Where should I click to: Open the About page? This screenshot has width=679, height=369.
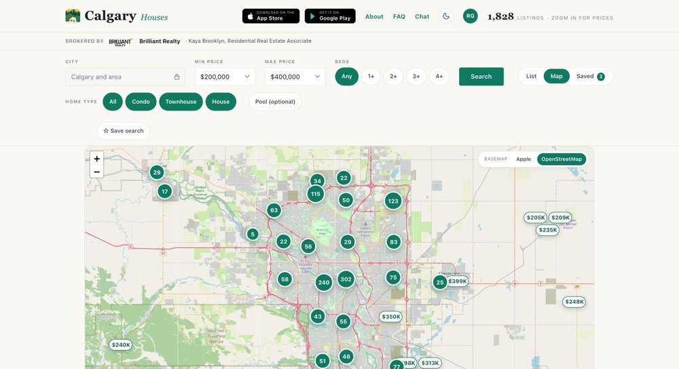tap(374, 16)
